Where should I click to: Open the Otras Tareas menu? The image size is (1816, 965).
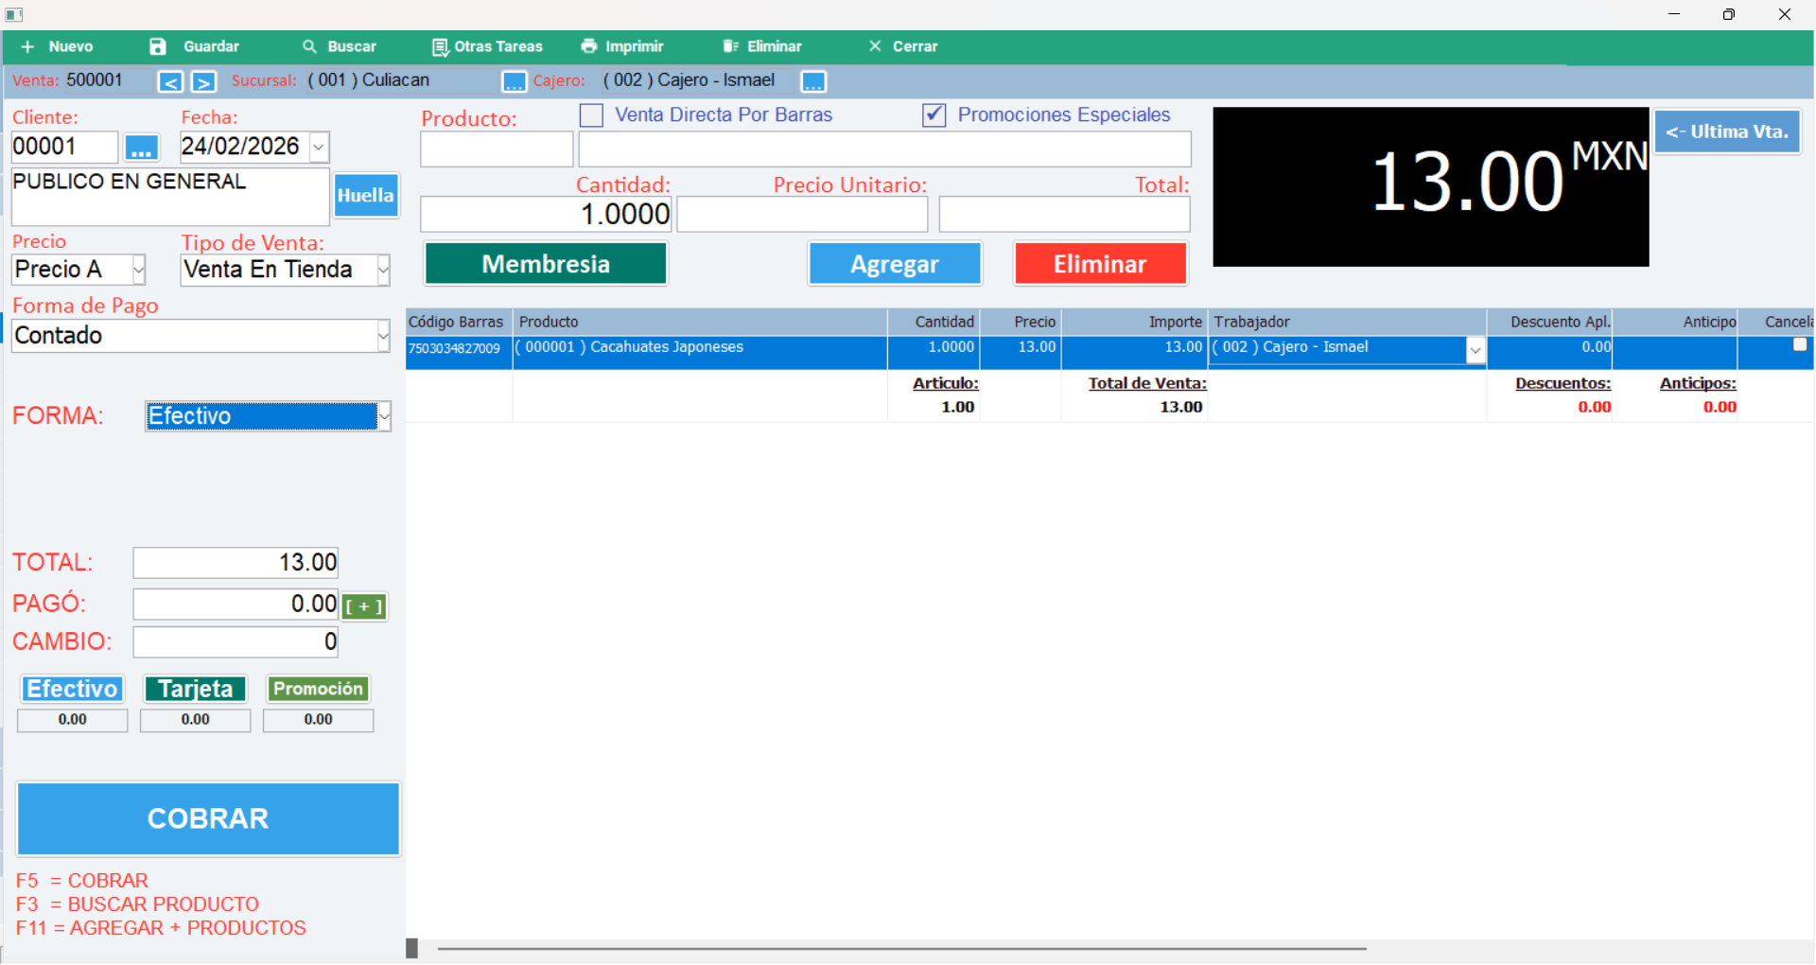488,46
